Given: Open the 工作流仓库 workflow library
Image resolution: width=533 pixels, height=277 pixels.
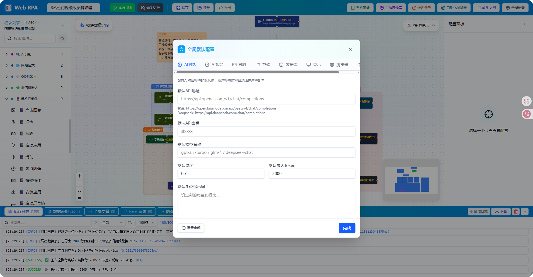Looking at the screenshot, I should tap(391, 8).
